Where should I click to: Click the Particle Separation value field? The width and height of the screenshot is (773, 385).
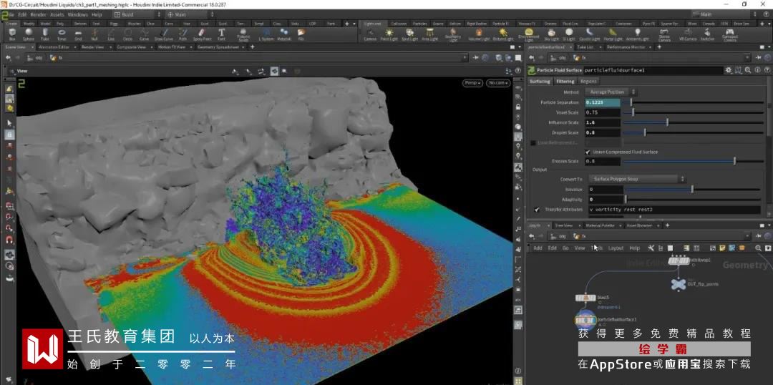[603, 102]
